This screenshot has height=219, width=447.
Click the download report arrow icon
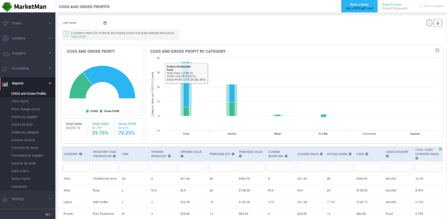coord(438,23)
